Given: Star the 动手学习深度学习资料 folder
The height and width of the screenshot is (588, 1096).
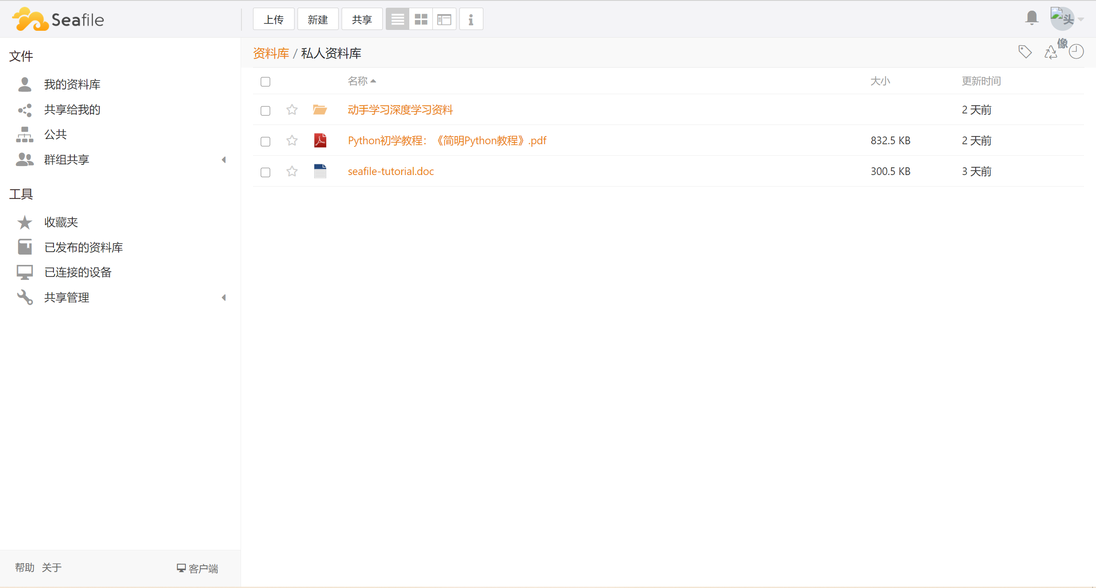Looking at the screenshot, I should click(292, 110).
